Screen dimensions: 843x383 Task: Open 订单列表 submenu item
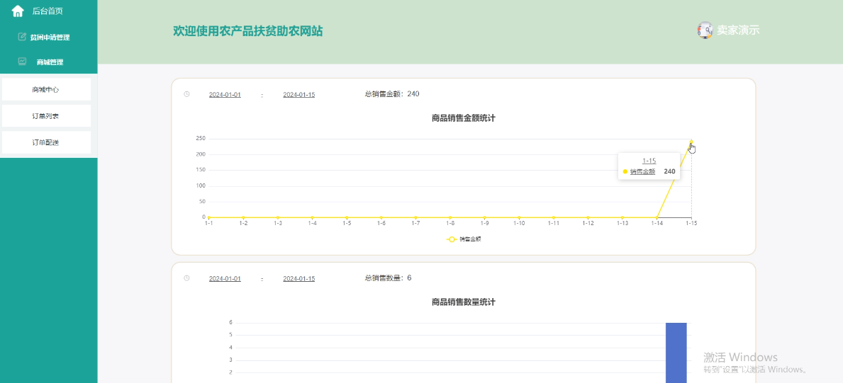[46, 116]
